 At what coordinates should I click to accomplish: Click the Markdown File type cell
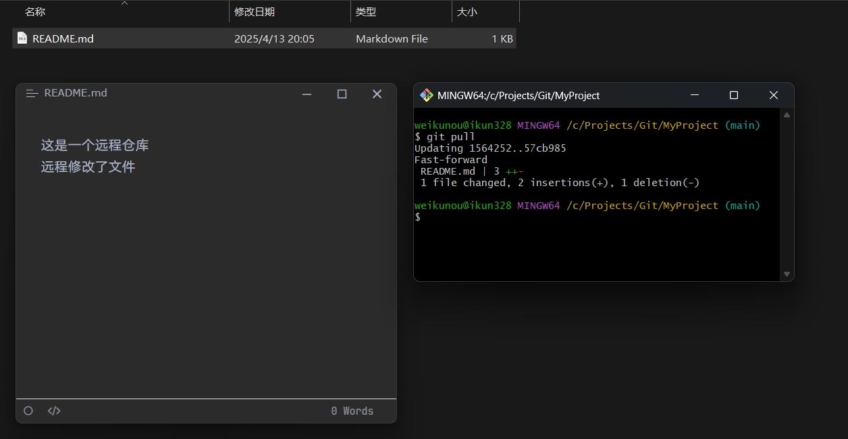coord(392,38)
